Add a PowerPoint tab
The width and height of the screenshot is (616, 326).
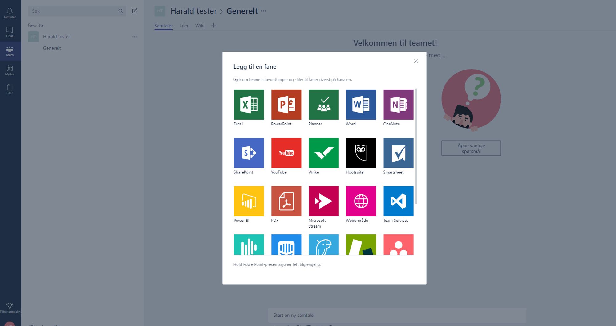(286, 105)
